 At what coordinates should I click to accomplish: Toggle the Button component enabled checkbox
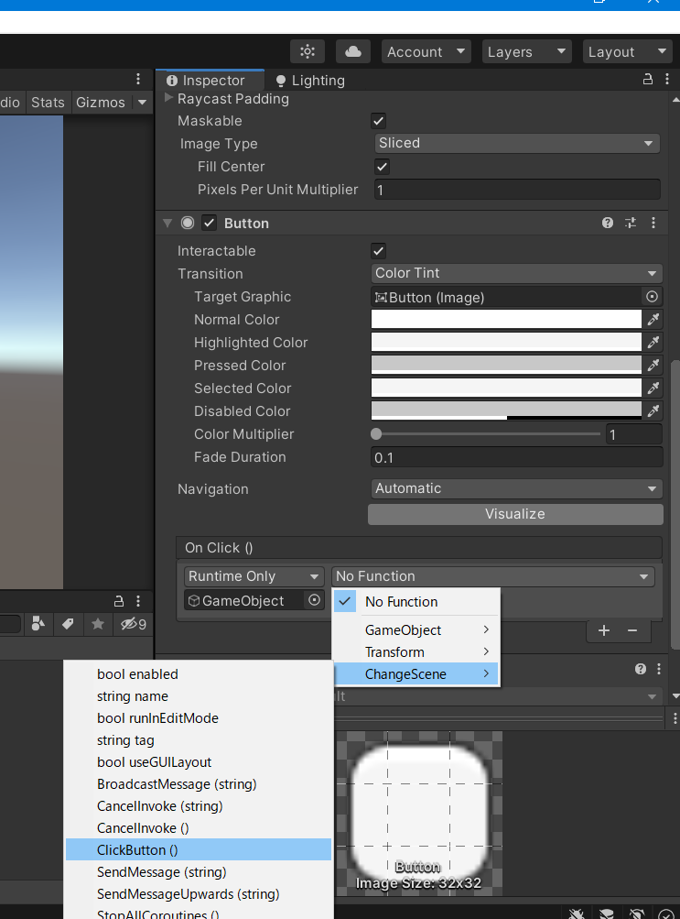209,223
